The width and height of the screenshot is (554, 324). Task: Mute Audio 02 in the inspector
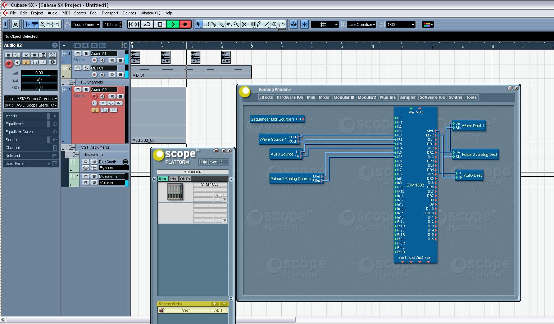pos(8,55)
